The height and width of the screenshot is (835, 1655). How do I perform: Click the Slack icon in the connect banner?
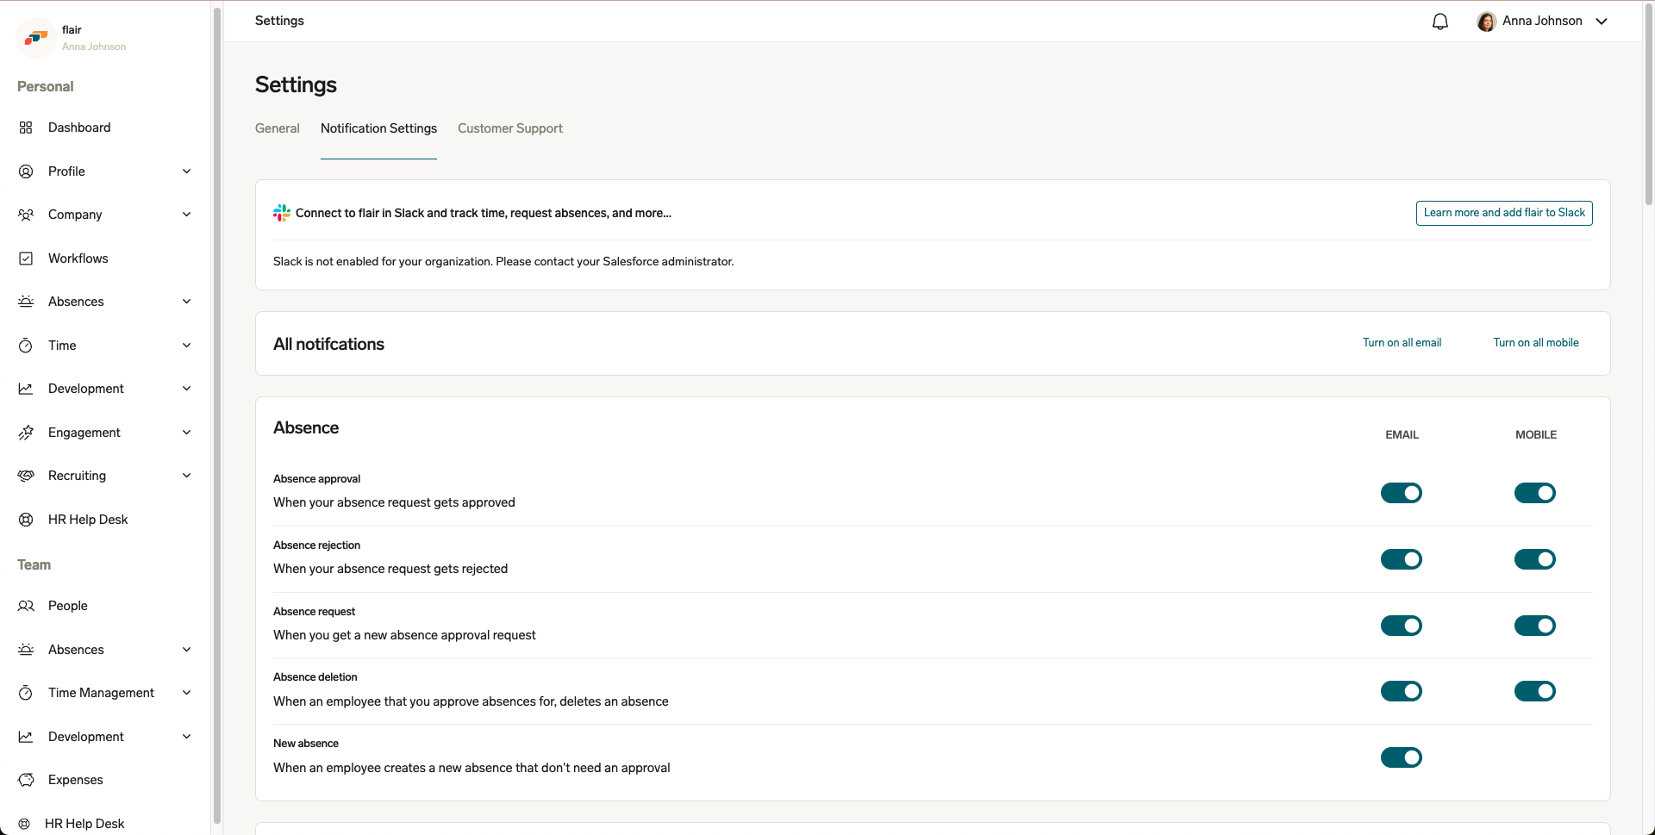click(x=281, y=213)
